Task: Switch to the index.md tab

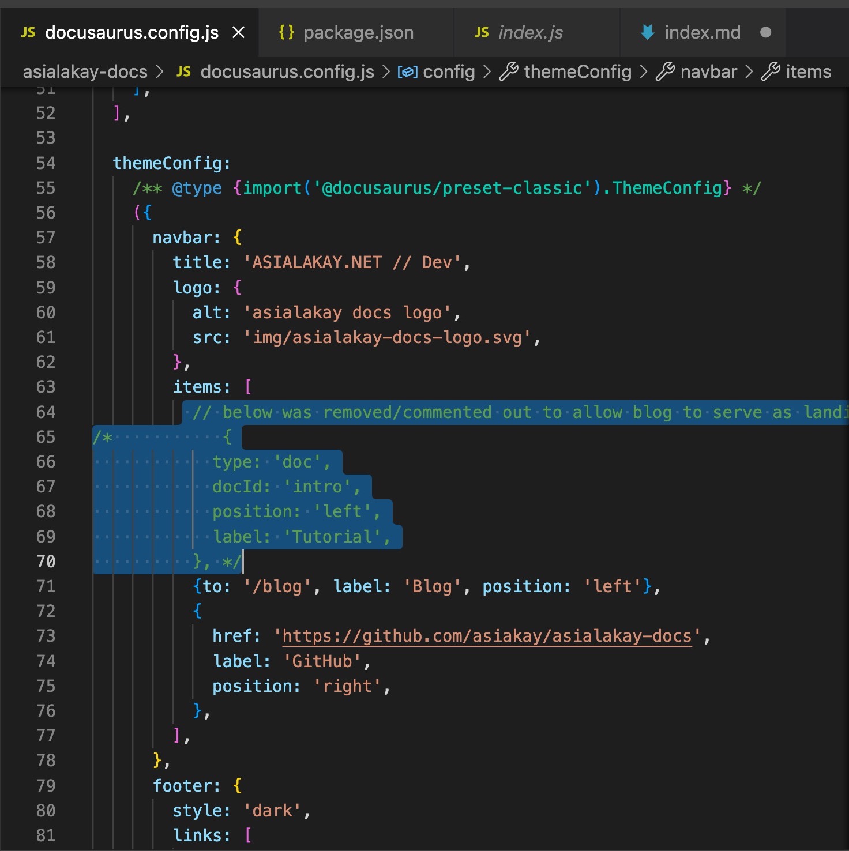Action: pyautogui.click(x=702, y=33)
